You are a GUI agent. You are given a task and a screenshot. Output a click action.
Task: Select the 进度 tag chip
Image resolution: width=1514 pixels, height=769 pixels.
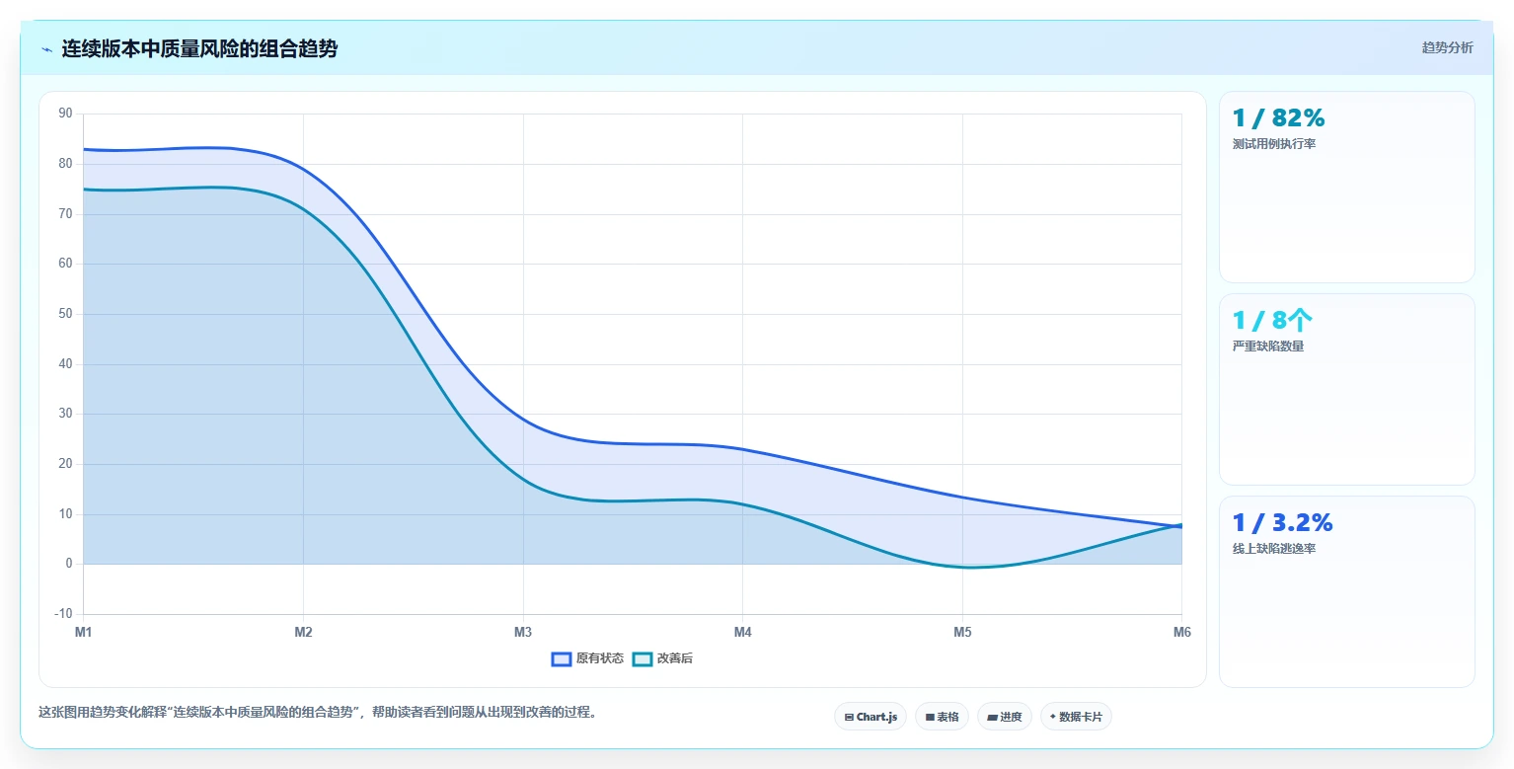(1004, 717)
